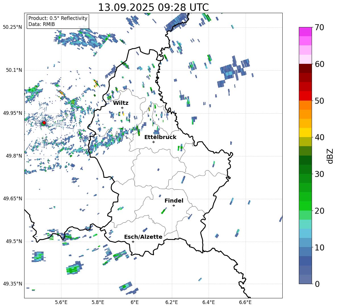Viewport: 337px width, 308px height.
Task: Click the 0 colorbar tick label
Action: pos(317,284)
